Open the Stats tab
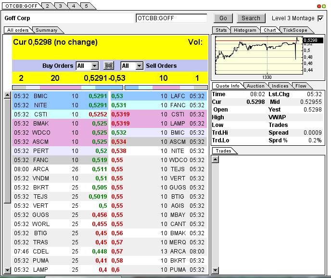The height and width of the screenshot is (278, 331). coord(221,30)
